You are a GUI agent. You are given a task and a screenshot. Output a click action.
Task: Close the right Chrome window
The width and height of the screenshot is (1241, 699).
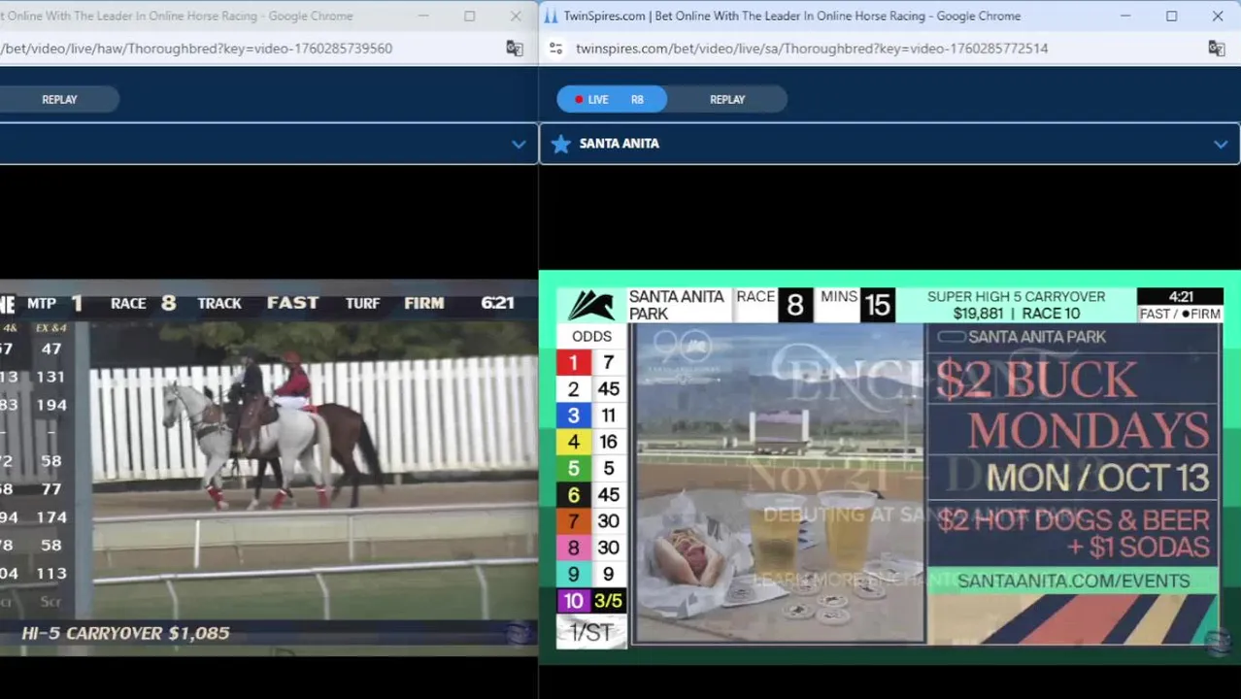click(x=1218, y=16)
